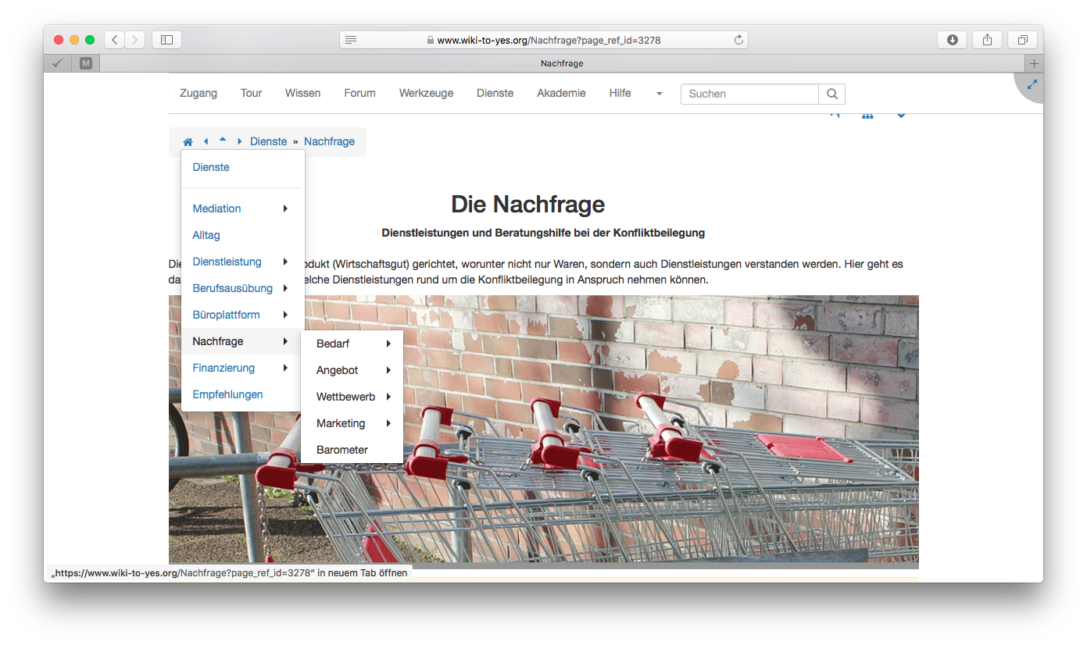Reload the page with the refresh icon
This screenshot has height=645, width=1087.
(x=738, y=40)
